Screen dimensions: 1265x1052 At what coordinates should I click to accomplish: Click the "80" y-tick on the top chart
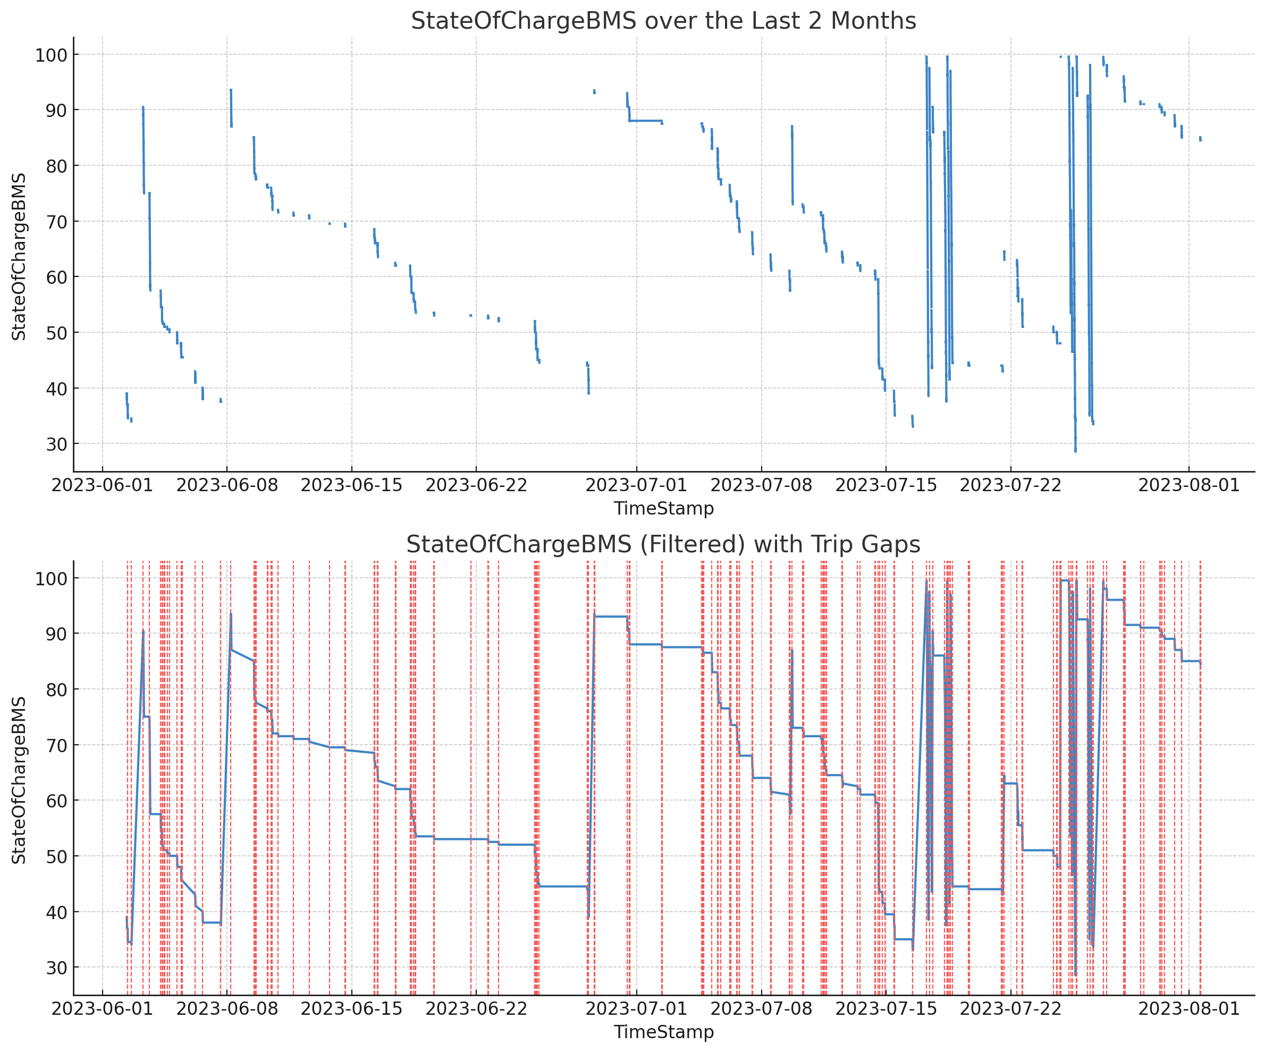pyautogui.click(x=57, y=166)
